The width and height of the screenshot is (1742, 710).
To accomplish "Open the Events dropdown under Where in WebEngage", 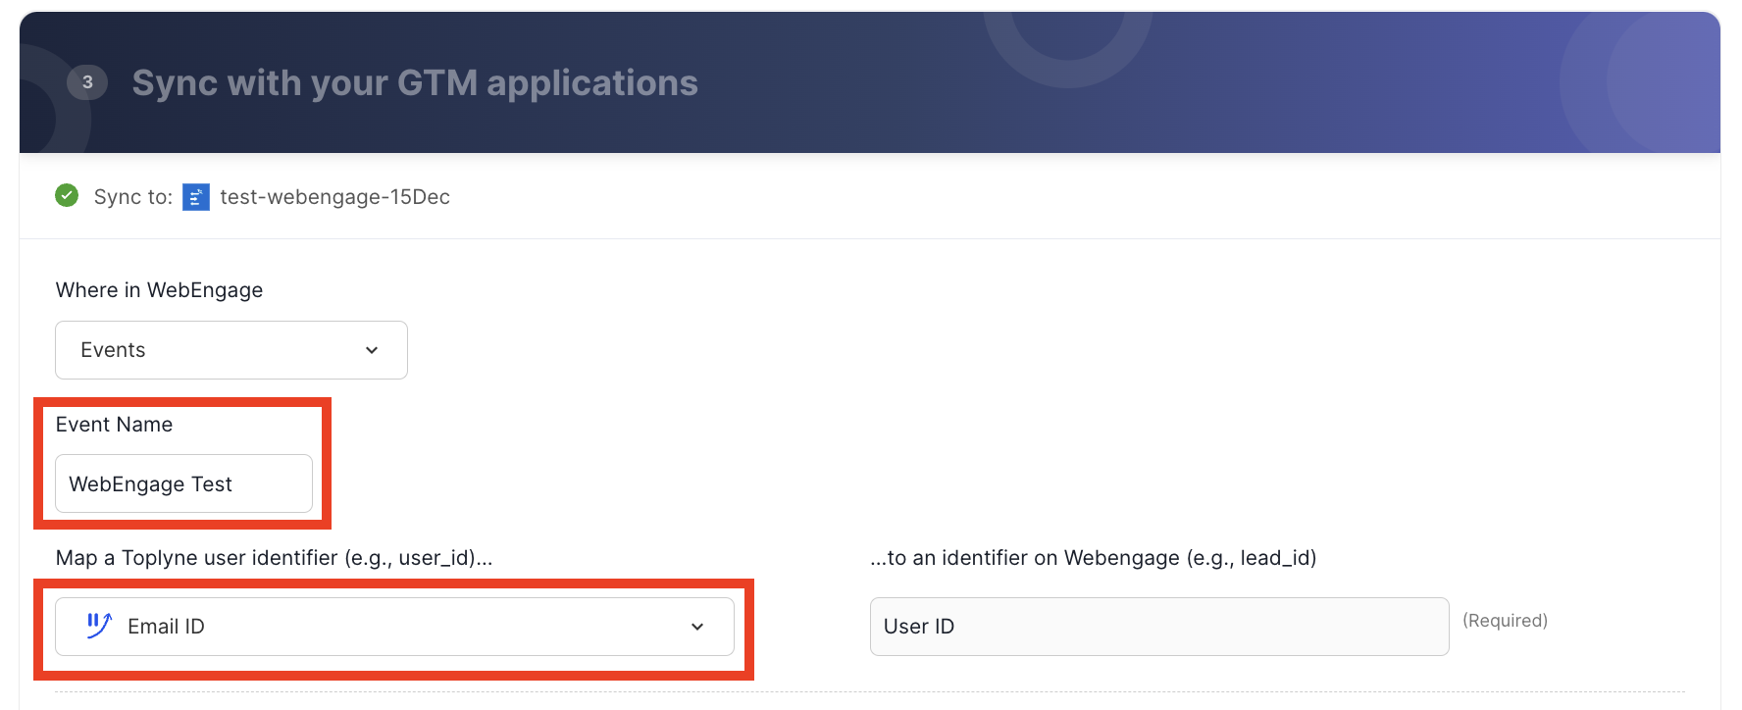I will pos(231,350).
